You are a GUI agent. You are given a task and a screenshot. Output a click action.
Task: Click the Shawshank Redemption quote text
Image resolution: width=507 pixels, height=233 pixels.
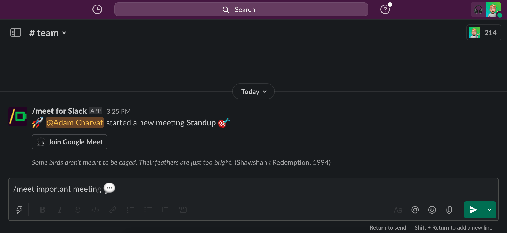click(x=181, y=162)
